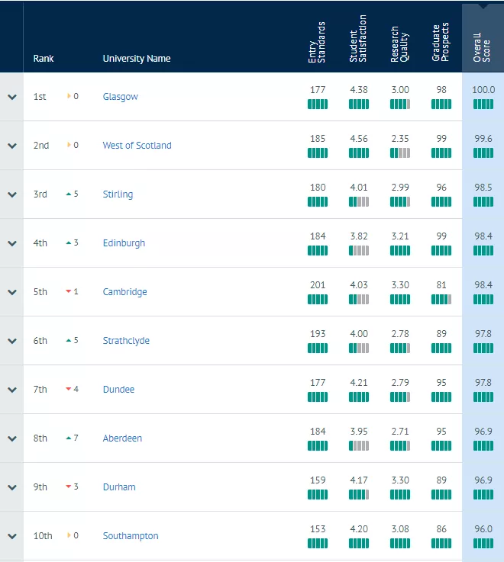Click Glasgow's overall score 100.0
Viewport: 504px width, 562px height.
pyautogui.click(x=483, y=90)
